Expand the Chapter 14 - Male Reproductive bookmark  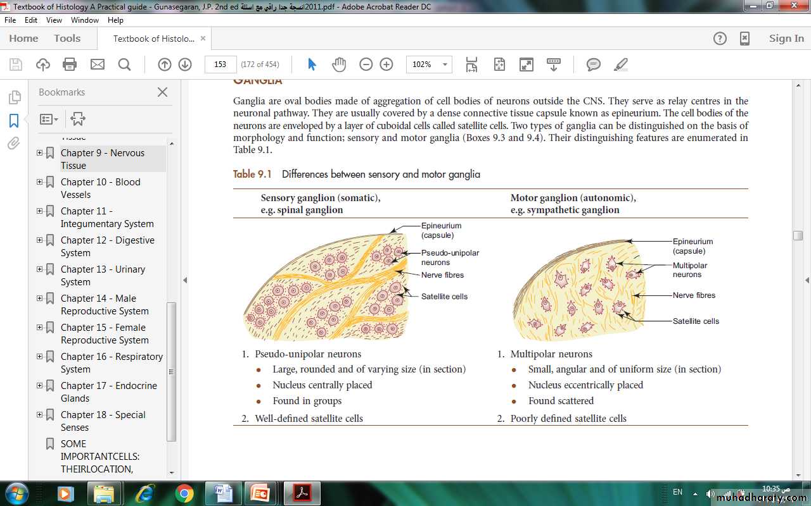point(39,299)
